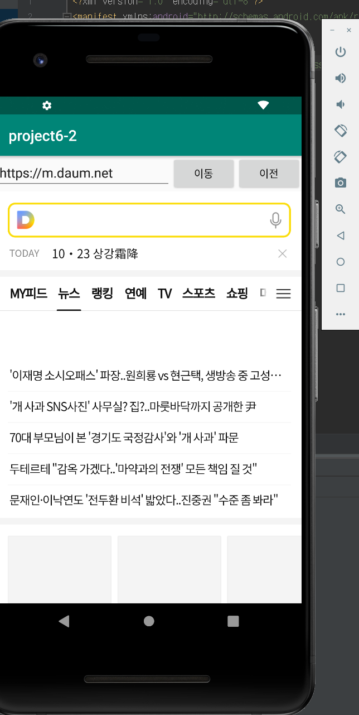This screenshot has height=715, width=359.
Task: Tap the phone's Home navigation button
Action: (149, 621)
